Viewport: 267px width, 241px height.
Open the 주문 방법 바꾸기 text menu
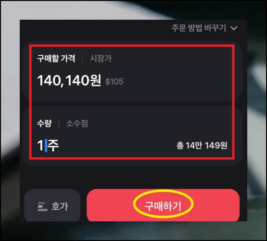tap(199, 28)
